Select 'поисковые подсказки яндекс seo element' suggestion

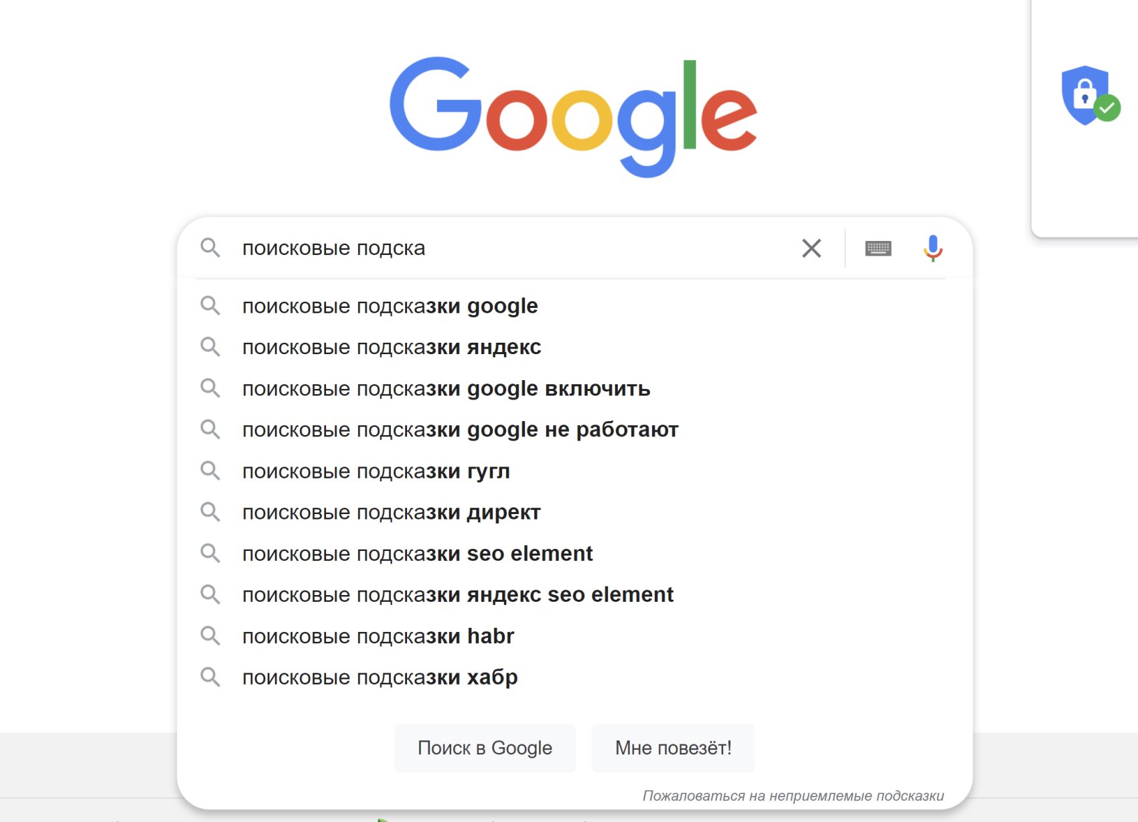(x=457, y=595)
